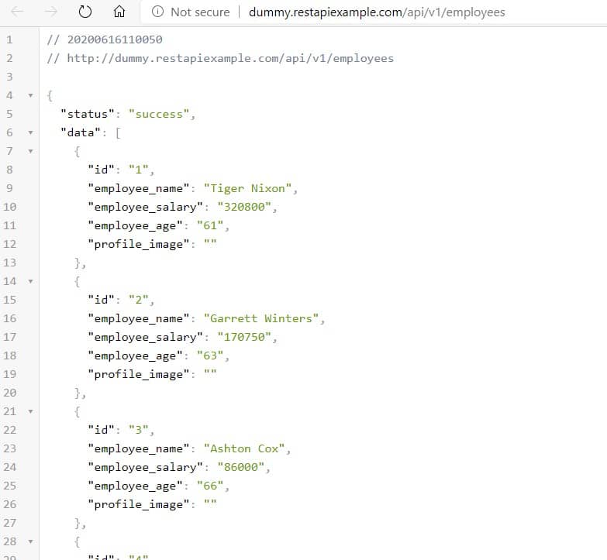
Task: Reload the page with refresh icon
Action: click(84, 12)
